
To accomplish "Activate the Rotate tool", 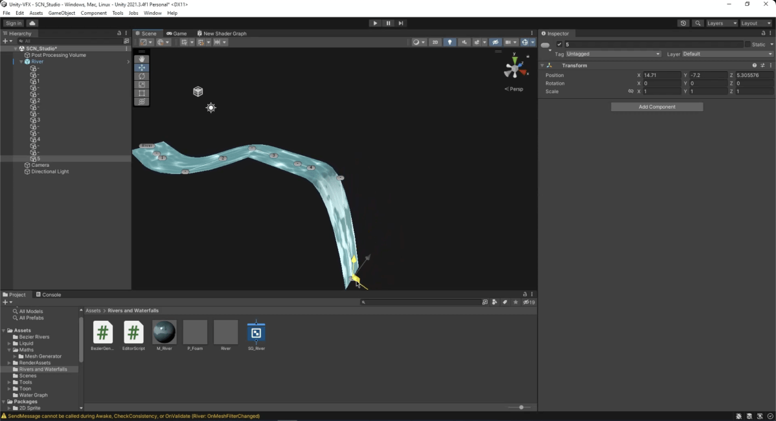I will coord(142,76).
